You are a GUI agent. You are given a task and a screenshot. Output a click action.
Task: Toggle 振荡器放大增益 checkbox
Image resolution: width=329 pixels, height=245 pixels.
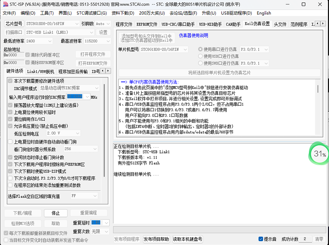(x=10, y=105)
